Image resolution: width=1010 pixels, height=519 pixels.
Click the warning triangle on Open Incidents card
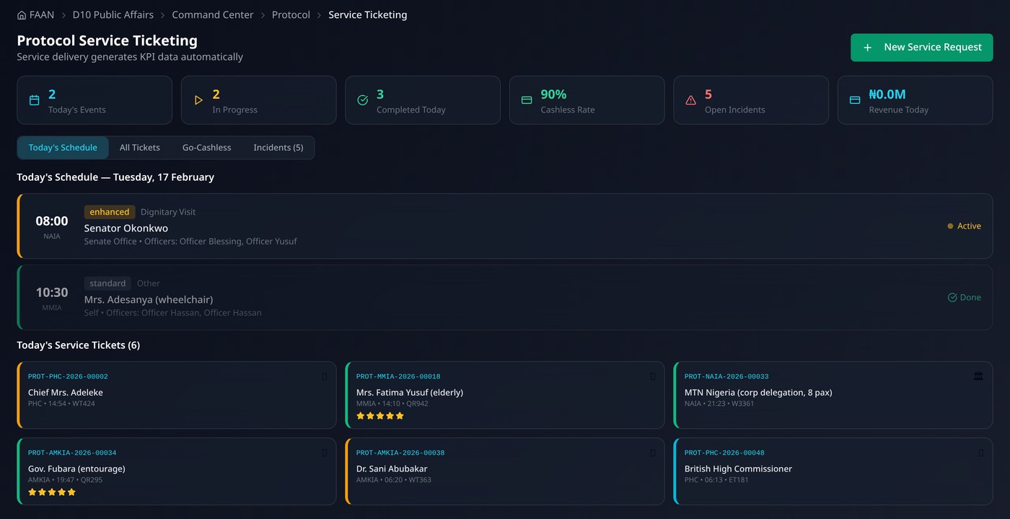point(690,100)
